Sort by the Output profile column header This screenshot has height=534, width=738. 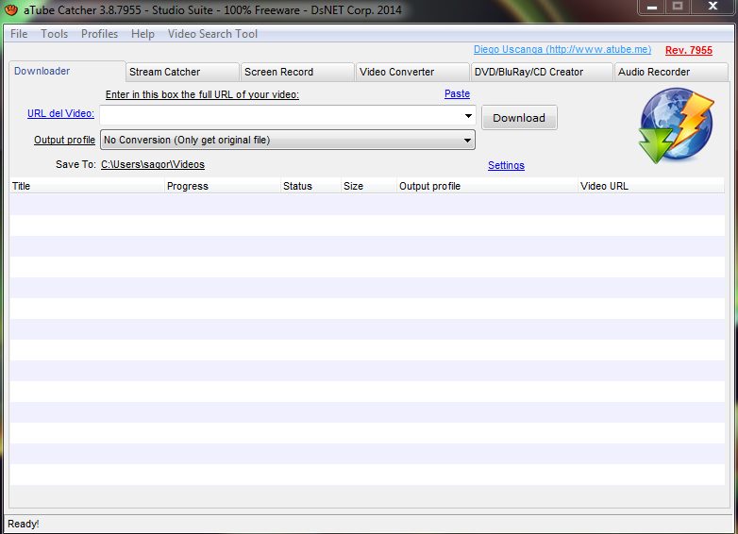pyautogui.click(x=488, y=186)
